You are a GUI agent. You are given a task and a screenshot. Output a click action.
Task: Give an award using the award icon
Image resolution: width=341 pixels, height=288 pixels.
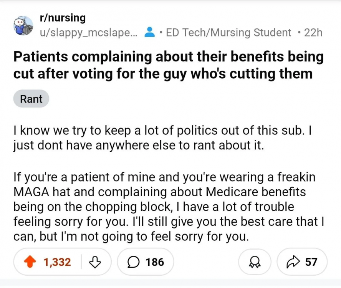pos(255,262)
